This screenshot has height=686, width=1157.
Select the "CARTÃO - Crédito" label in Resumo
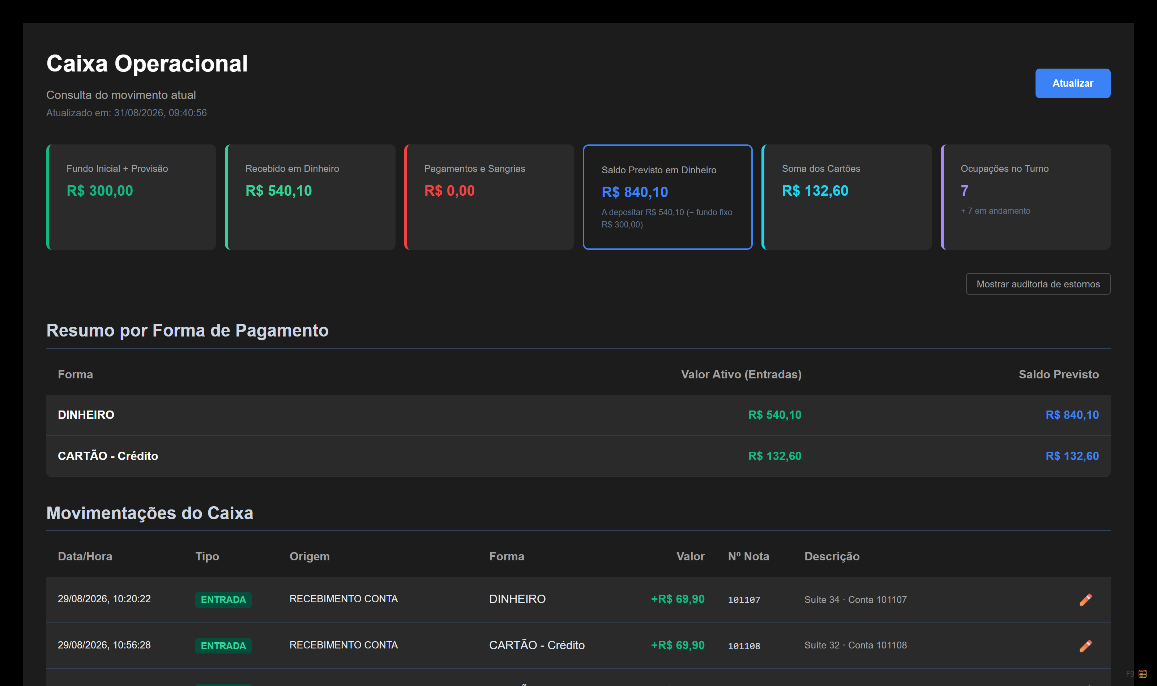coord(108,456)
